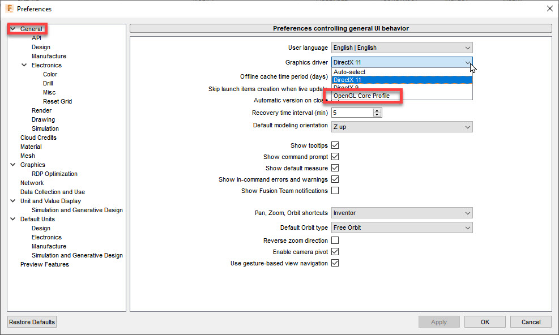Select the Preview Features settings page
This screenshot has width=559, height=335.
tap(44, 264)
